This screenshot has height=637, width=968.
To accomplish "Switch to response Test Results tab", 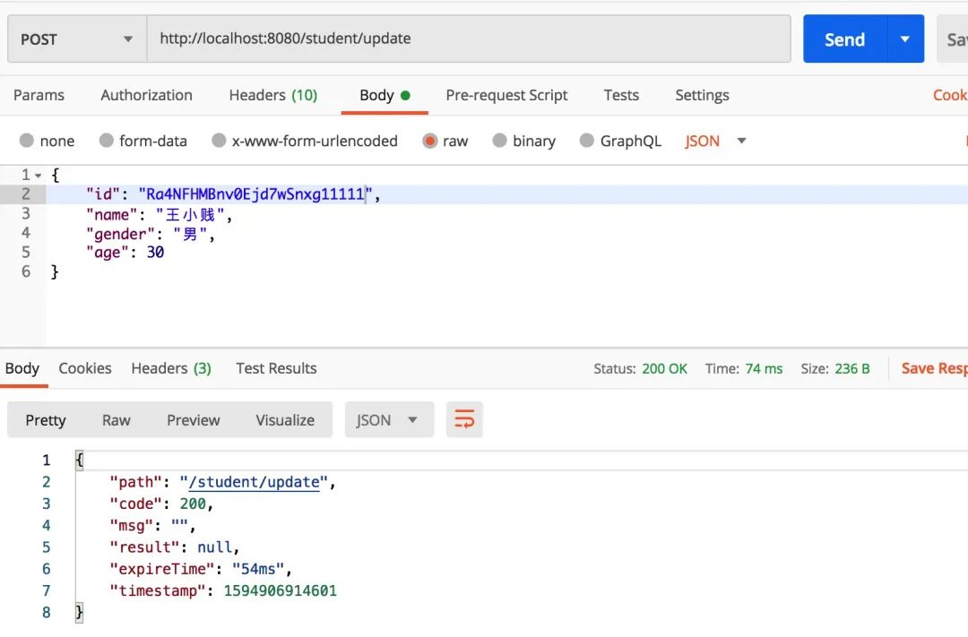I will (x=276, y=368).
